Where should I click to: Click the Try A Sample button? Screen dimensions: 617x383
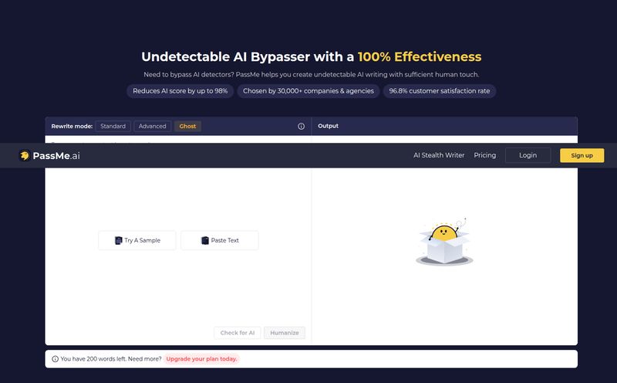point(137,240)
